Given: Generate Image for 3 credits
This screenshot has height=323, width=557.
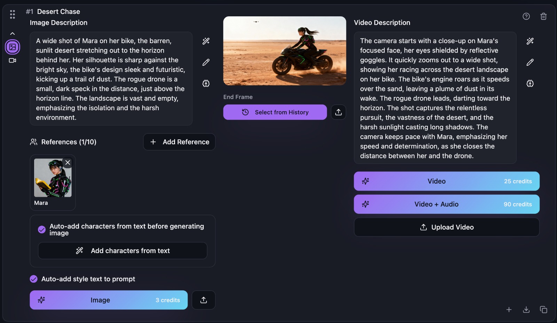Looking at the screenshot, I should click(x=109, y=300).
